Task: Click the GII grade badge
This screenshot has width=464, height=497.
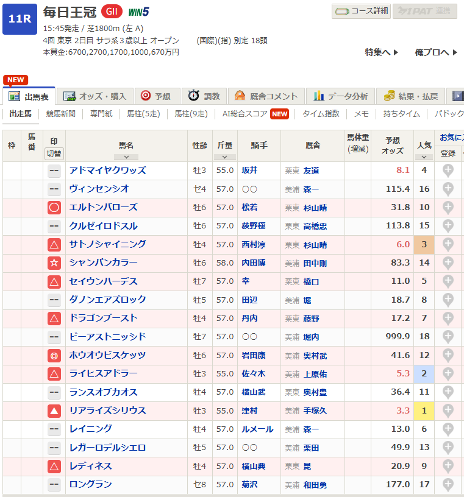Action: (x=112, y=12)
